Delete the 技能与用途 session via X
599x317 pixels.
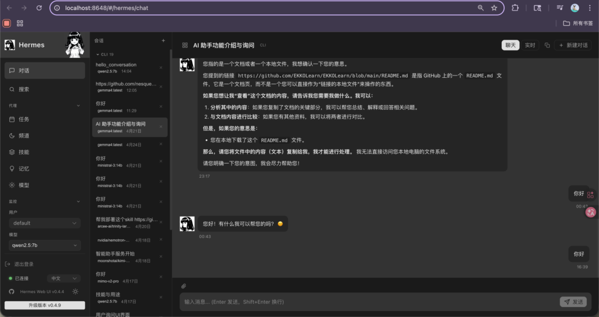click(x=161, y=297)
